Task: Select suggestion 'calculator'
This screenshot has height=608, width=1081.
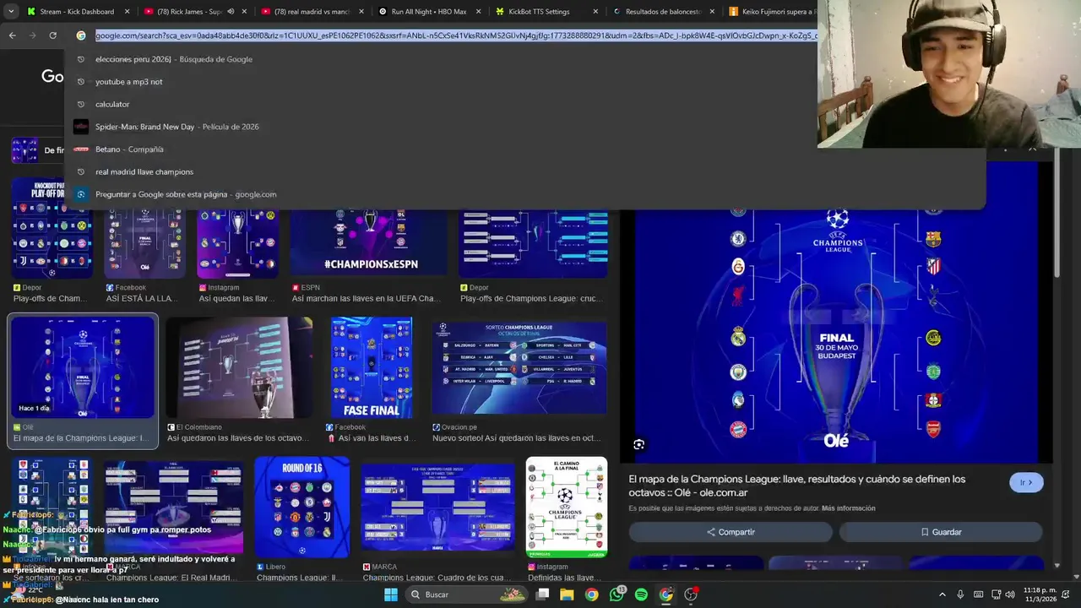Action: [524, 104]
